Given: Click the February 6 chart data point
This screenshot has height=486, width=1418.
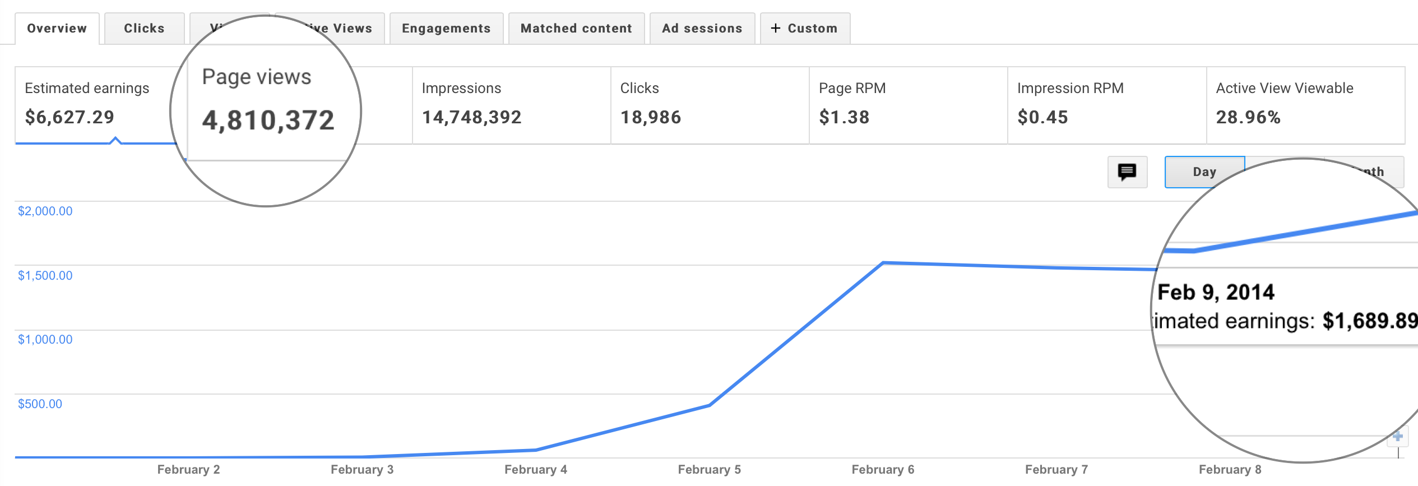Looking at the screenshot, I should click(x=883, y=262).
